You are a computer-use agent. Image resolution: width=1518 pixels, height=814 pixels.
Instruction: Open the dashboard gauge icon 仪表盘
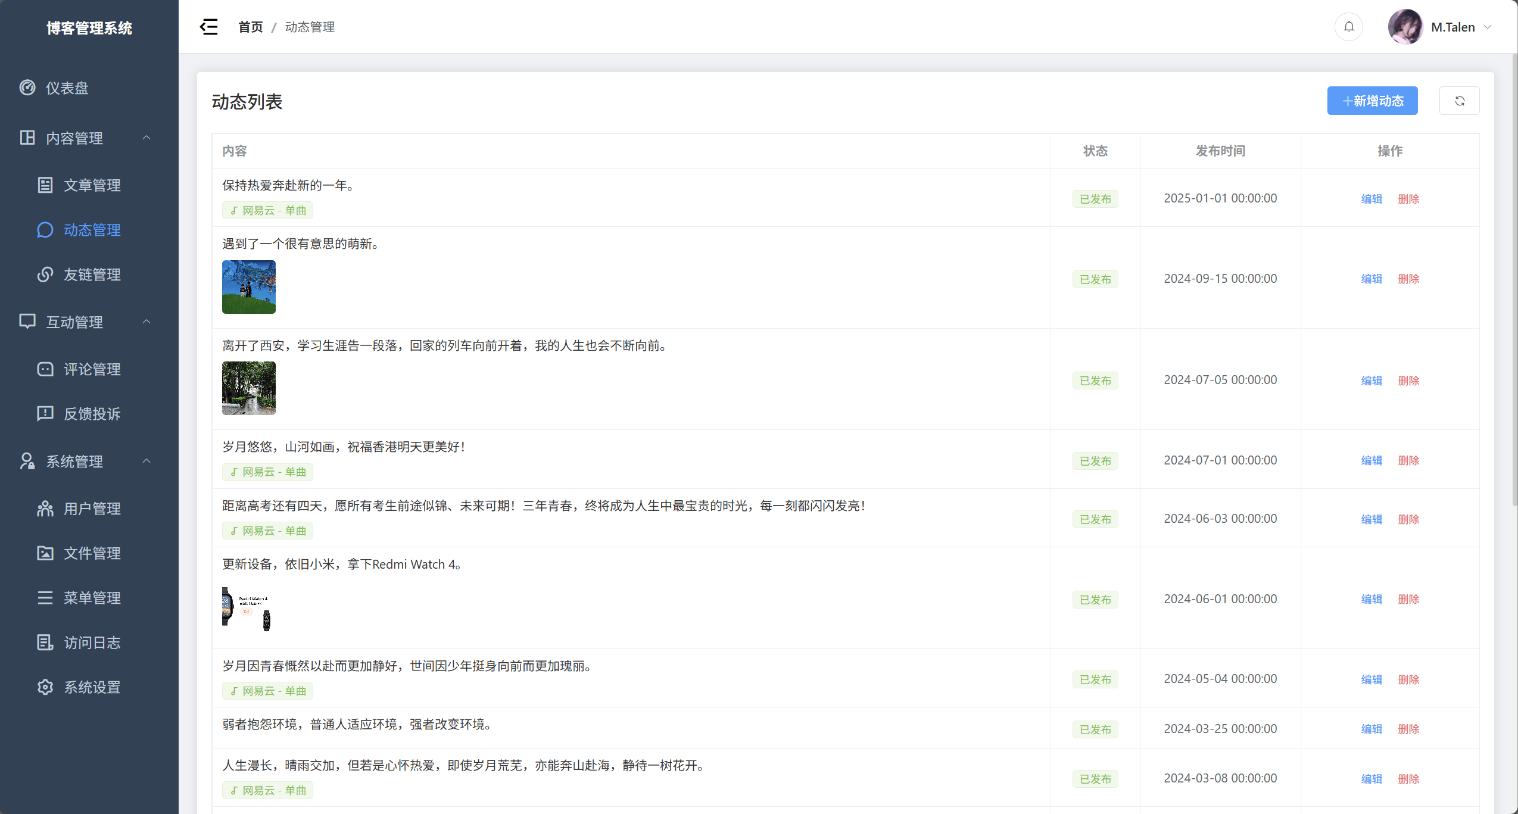[x=27, y=88]
